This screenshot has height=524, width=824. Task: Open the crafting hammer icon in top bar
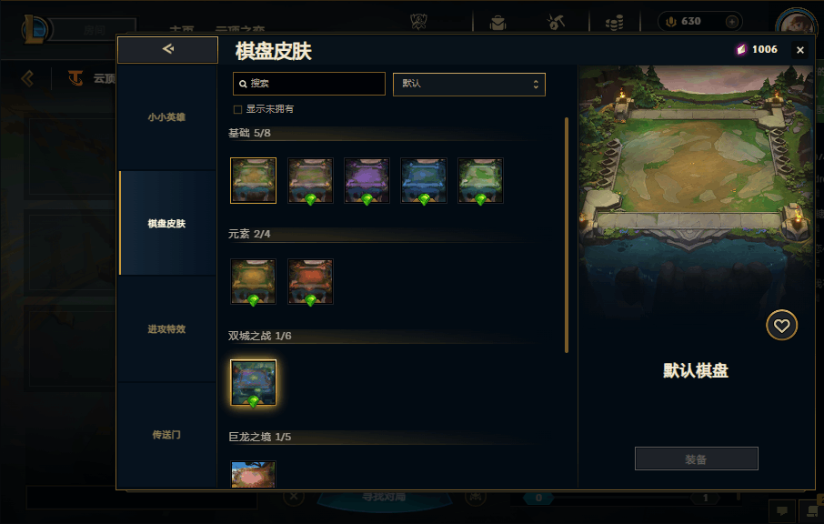(556, 22)
